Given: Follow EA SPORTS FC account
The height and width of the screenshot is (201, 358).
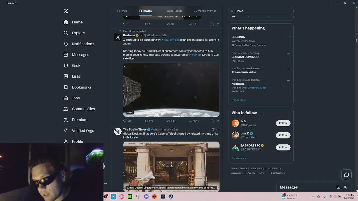Looking at the screenshot, I should (x=283, y=147).
